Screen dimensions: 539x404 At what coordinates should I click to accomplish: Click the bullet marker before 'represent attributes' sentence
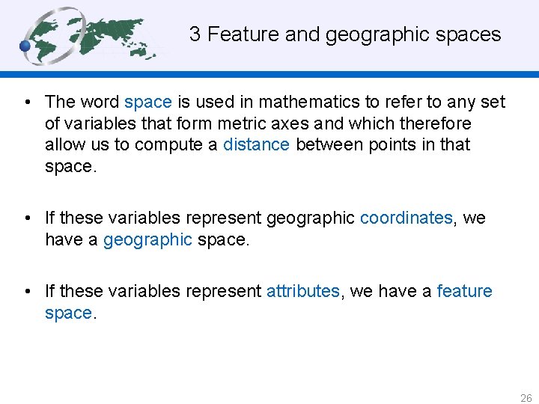tap(27, 291)
